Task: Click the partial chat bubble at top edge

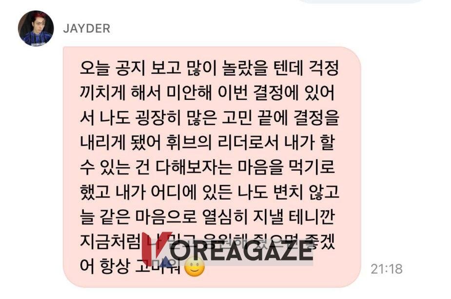Action: click(x=360, y=1)
